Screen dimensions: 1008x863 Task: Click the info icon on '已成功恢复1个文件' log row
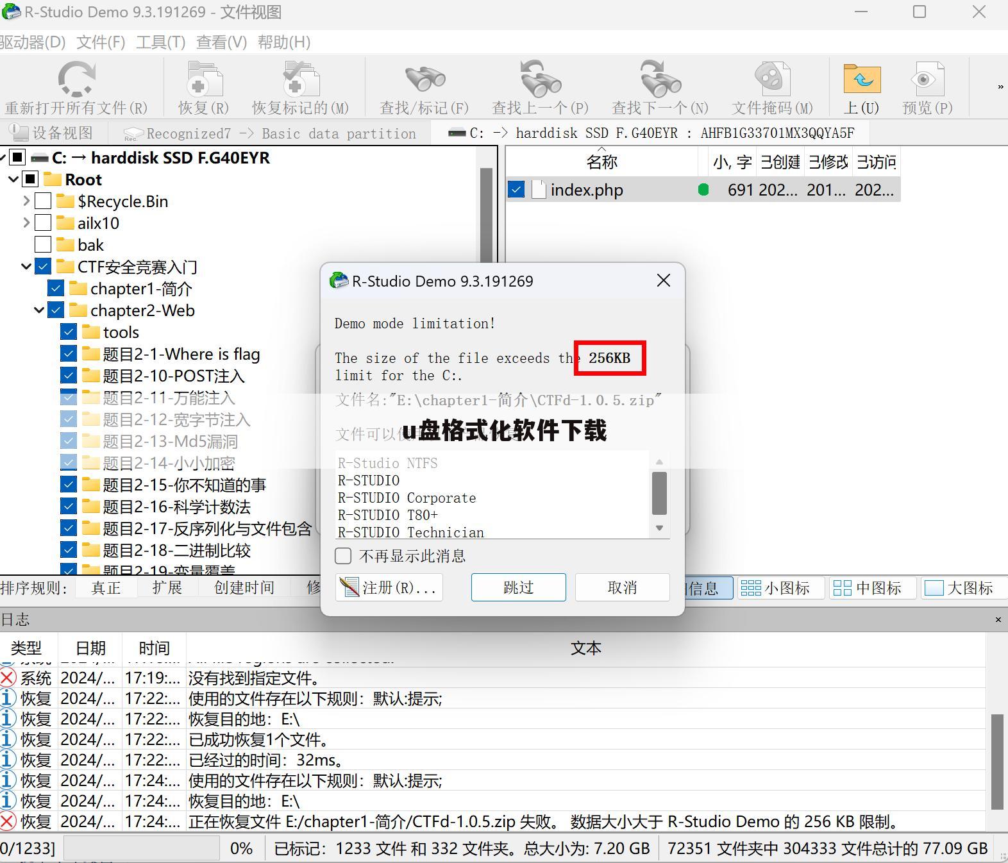[x=8, y=739]
